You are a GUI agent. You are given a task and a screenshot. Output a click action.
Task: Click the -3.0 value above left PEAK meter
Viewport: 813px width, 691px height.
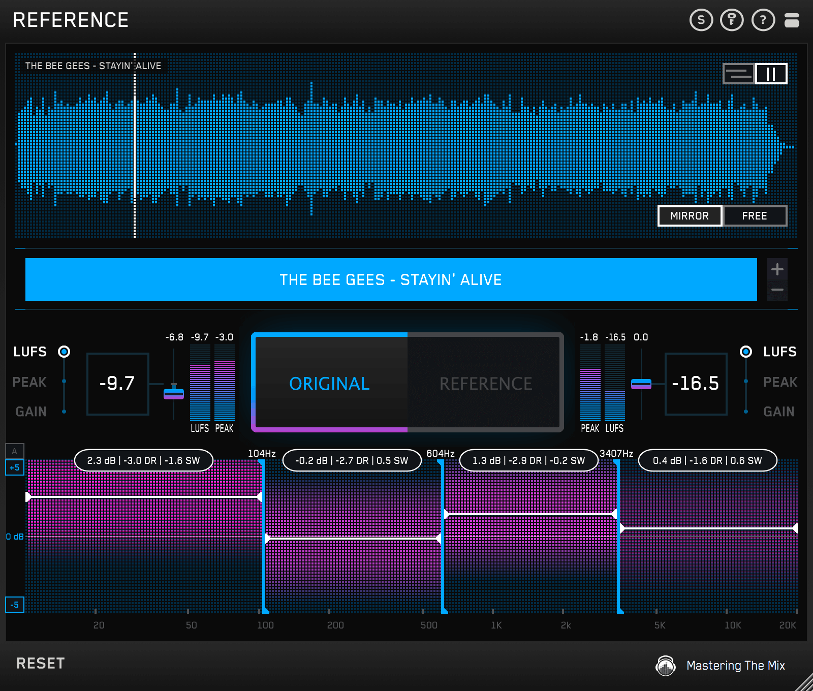[x=224, y=337]
